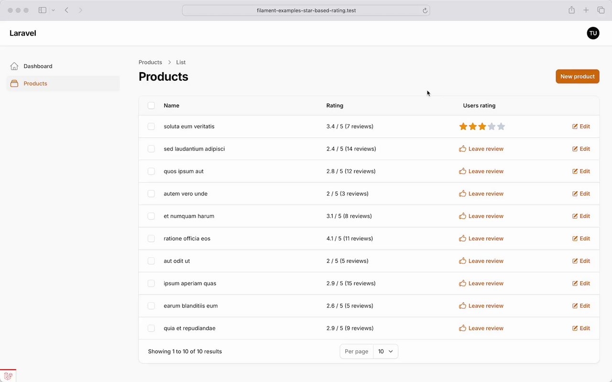The width and height of the screenshot is (612, 382).
Task: Click the TU user avatar icon
Action: coord(593,33)
